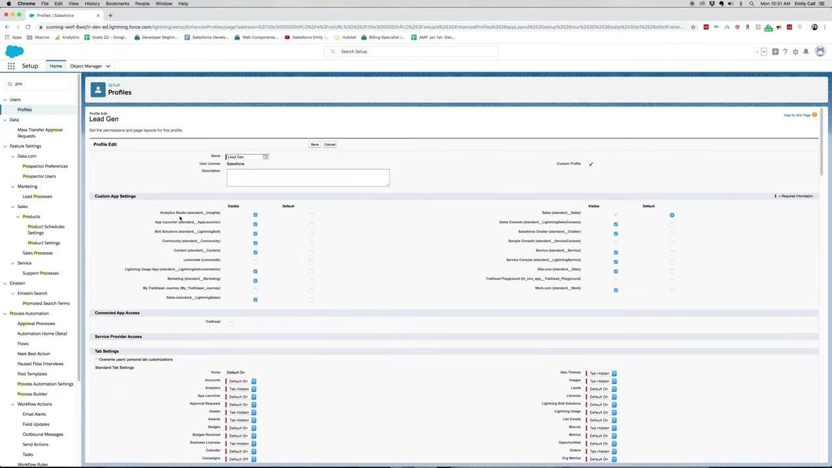Open Salesforce Help question mark icon
This screenshot has width=832, height=468.
(x=785, y=51)
